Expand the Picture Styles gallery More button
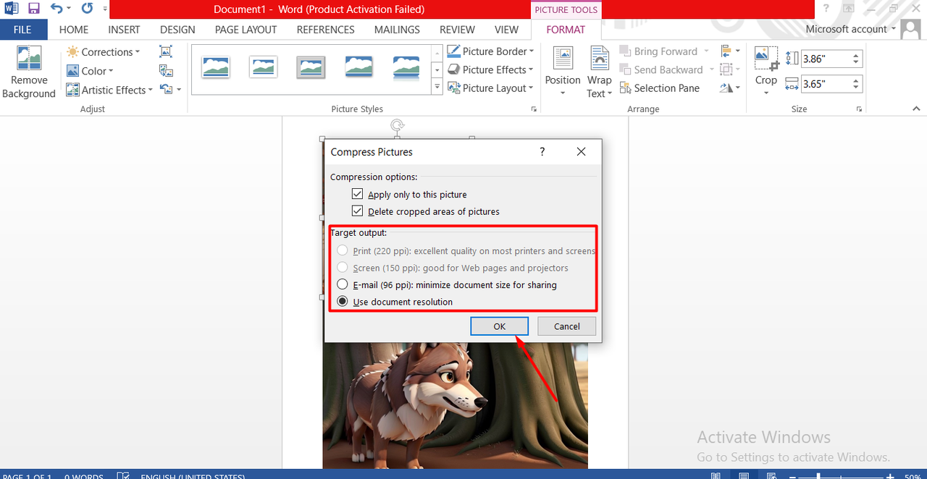 click(x=437, y=88)
